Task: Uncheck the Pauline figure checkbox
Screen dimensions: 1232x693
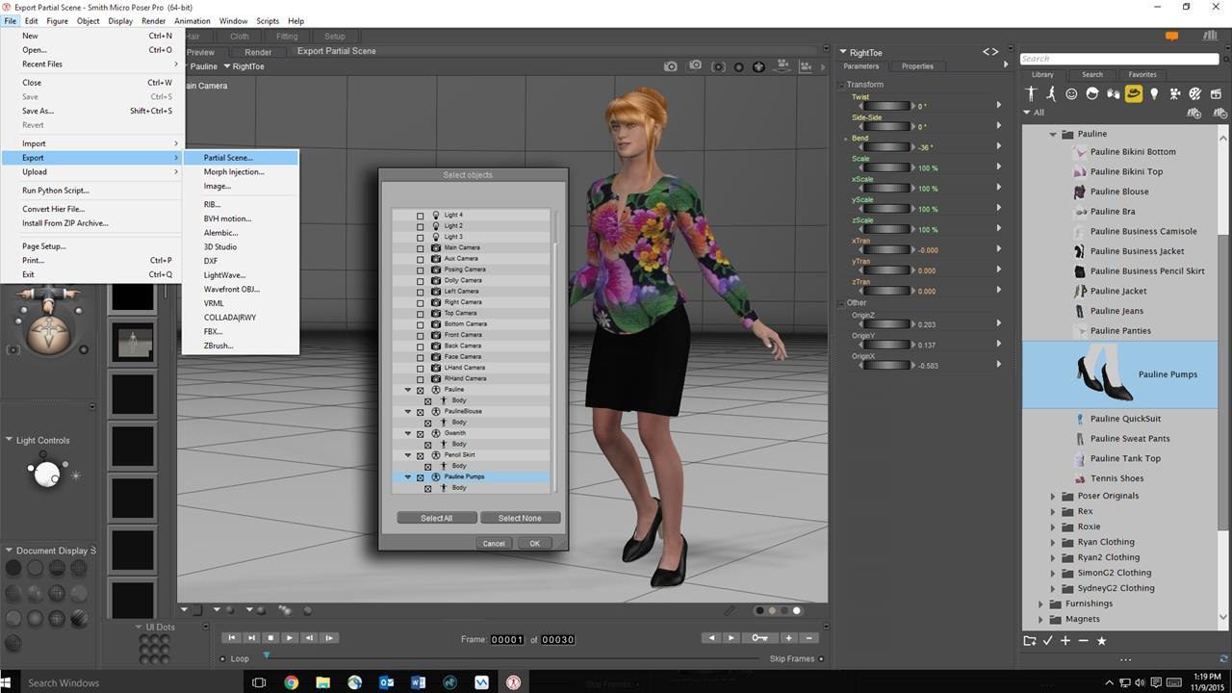Action: (x=420, y=390)
